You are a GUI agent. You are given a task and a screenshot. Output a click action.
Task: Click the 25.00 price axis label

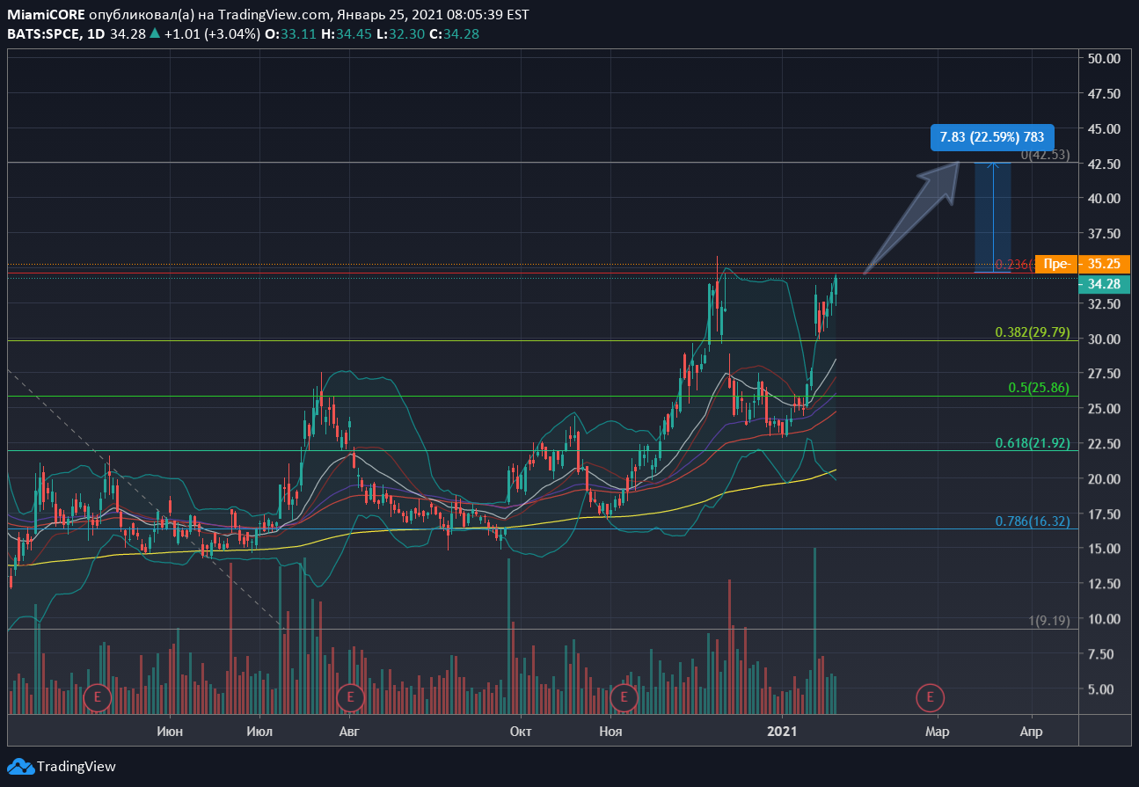pyautogui.click(x=1104, y=409)
